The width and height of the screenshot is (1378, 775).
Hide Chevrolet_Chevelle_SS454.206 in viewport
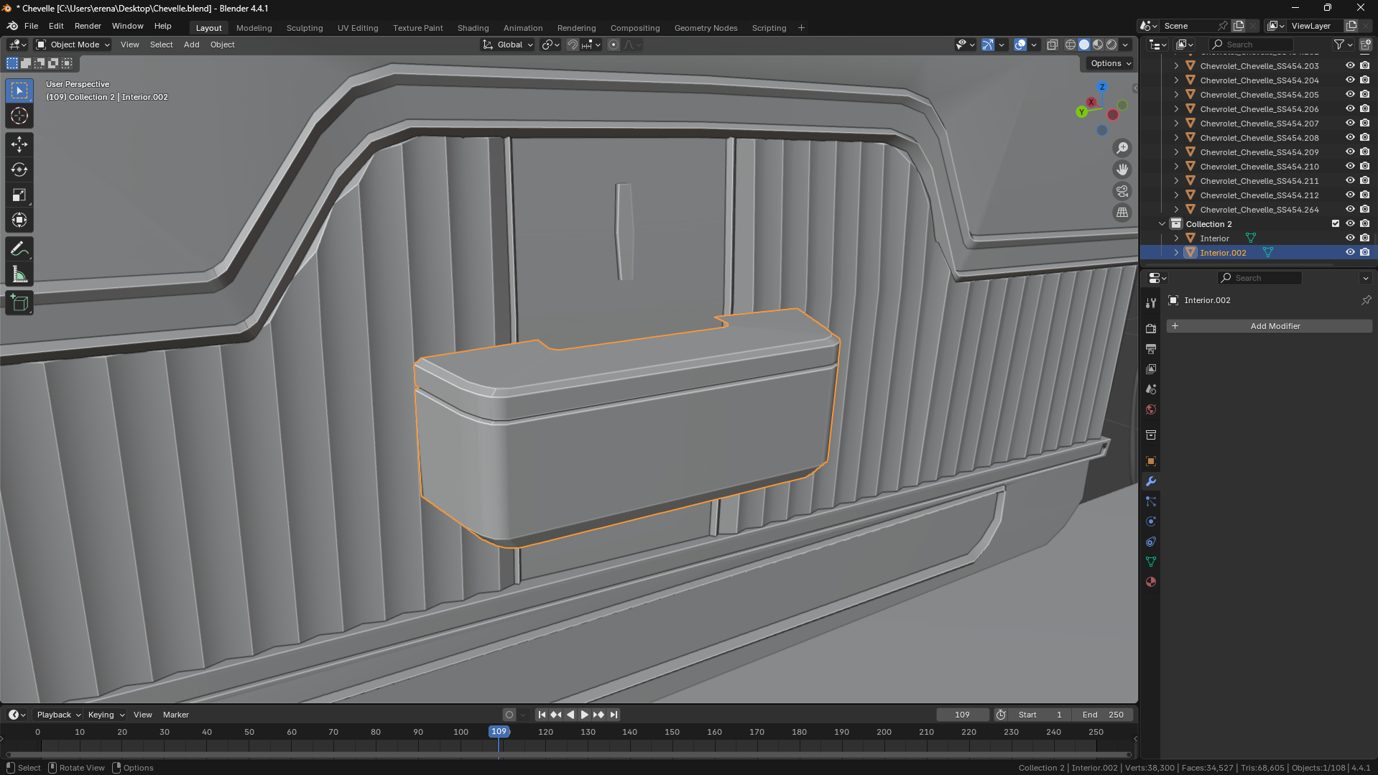click(1350, 108)
